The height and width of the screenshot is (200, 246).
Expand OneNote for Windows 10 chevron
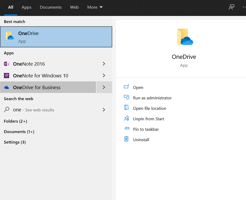(x=104, y=76)
